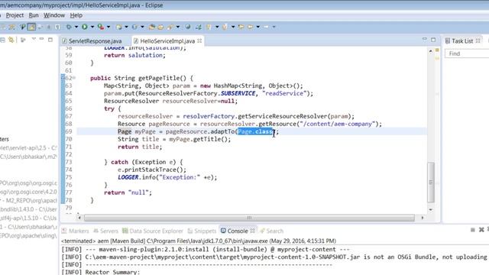The height and width of the screenshot is (275, 489).
Task: Open the Back navigation history dropdown
Action: click(258, 27)
